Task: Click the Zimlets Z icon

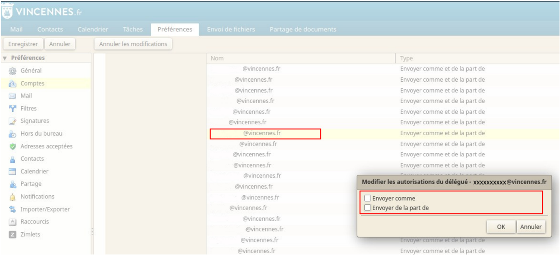Action: pyautogui.click(x=12, y=234)
